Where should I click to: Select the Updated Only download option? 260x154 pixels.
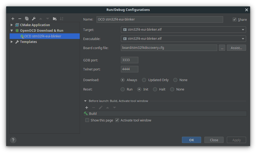click(x=144, y=80)
